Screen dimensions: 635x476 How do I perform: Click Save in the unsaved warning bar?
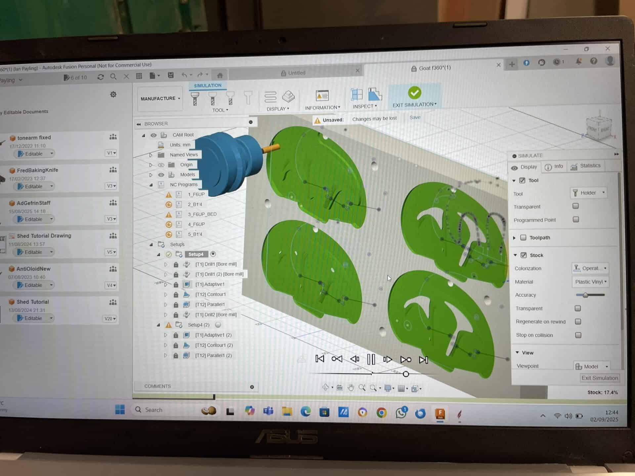tap(415, 117)
